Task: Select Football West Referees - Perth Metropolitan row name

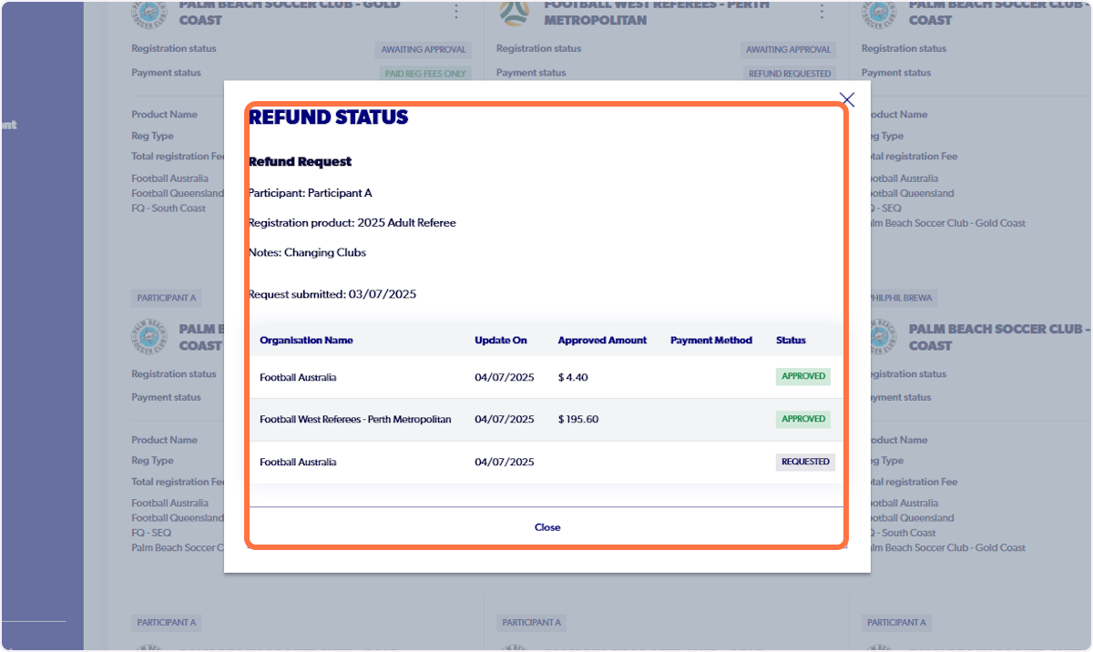Action: (x=355, y=420)
